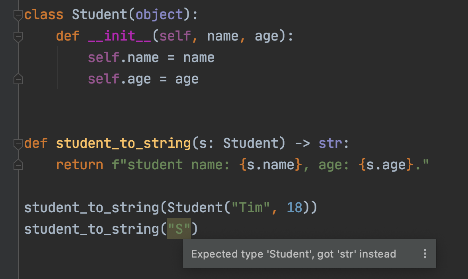Click the fold end marker beside return line
The width and height of the screenshot is (468, 279).
[18, 165]
